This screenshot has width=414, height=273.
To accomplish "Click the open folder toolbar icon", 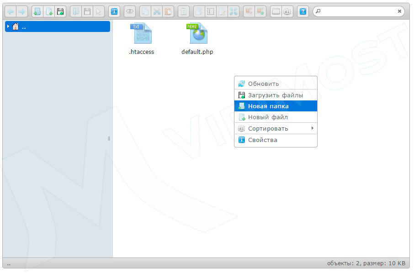I will coord(76,11).
